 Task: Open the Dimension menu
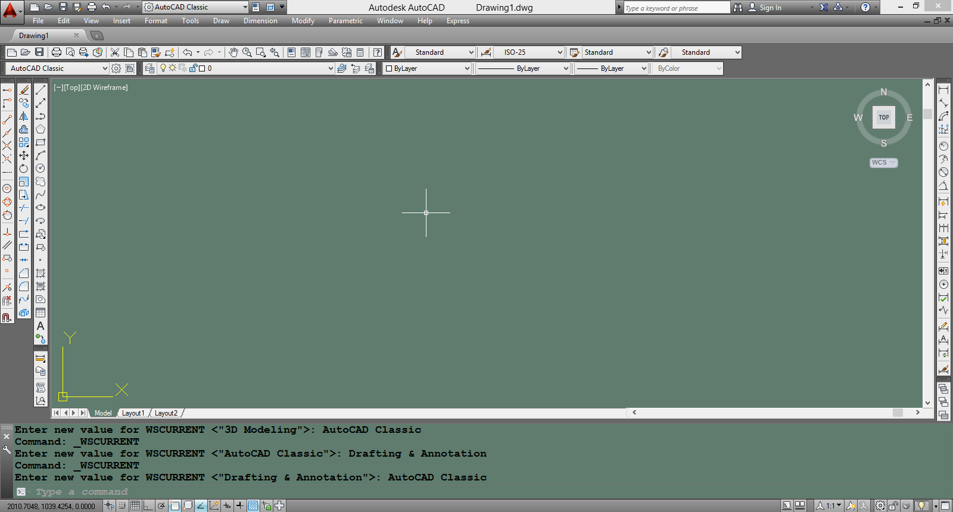260,21
